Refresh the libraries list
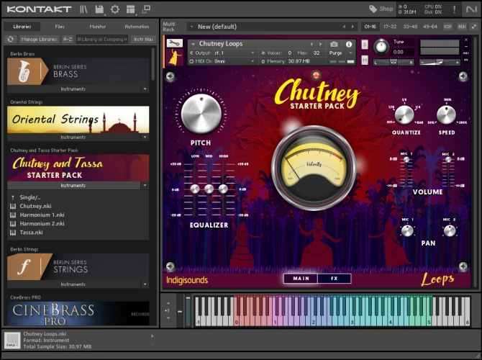The image size is (482, 360). point(12,39)
